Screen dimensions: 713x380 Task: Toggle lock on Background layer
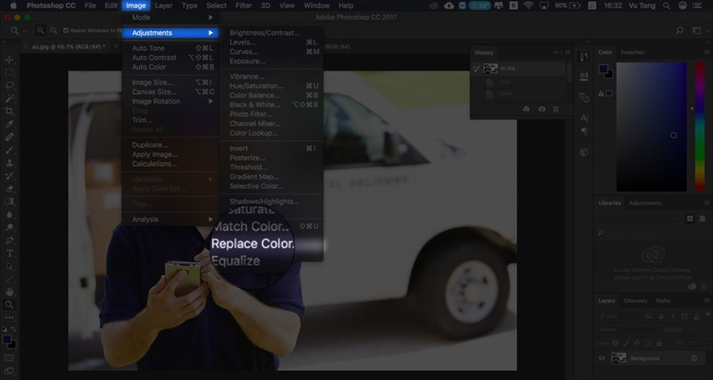pyautogui.click(x=694, y=359)
